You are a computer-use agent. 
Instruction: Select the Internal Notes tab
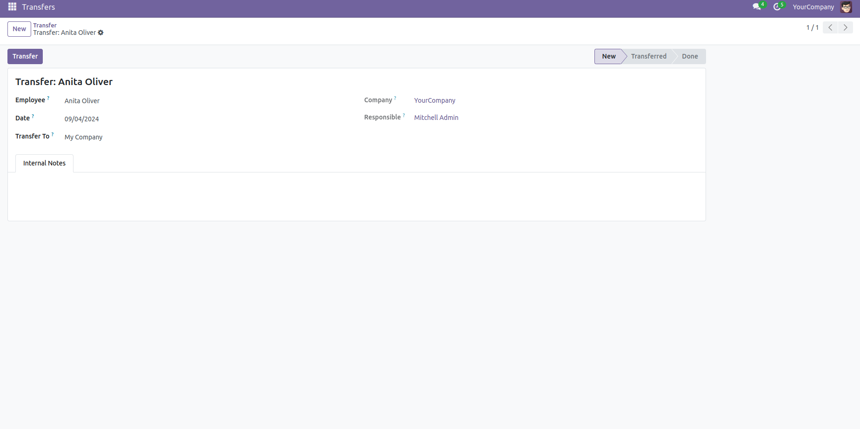click(44, 163)
